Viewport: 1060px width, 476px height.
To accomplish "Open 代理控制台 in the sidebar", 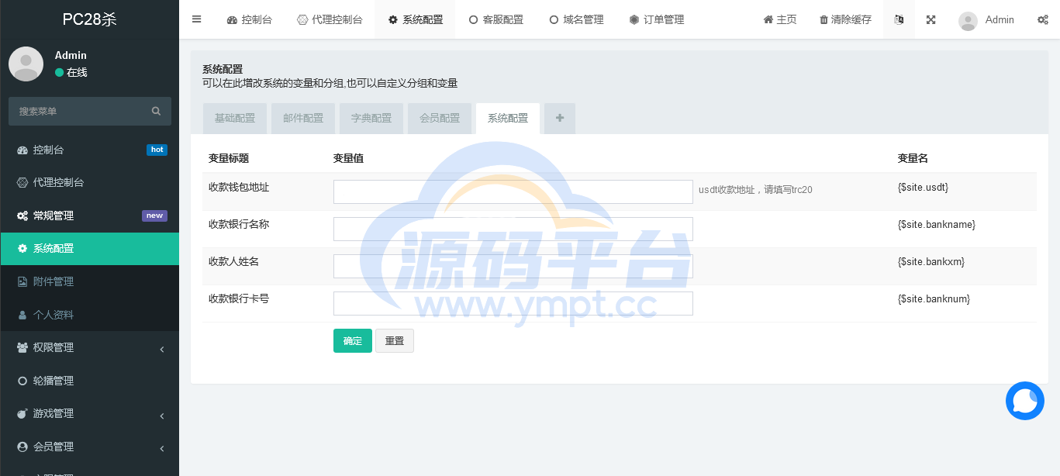I will [89, 182].
